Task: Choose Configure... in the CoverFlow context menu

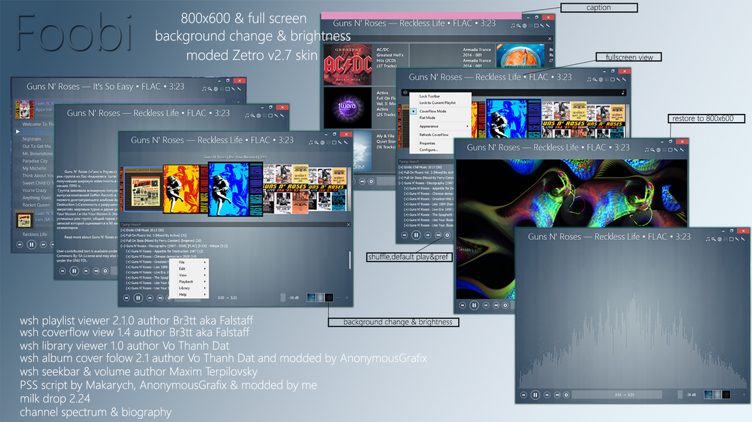Action: click(428, 150)
